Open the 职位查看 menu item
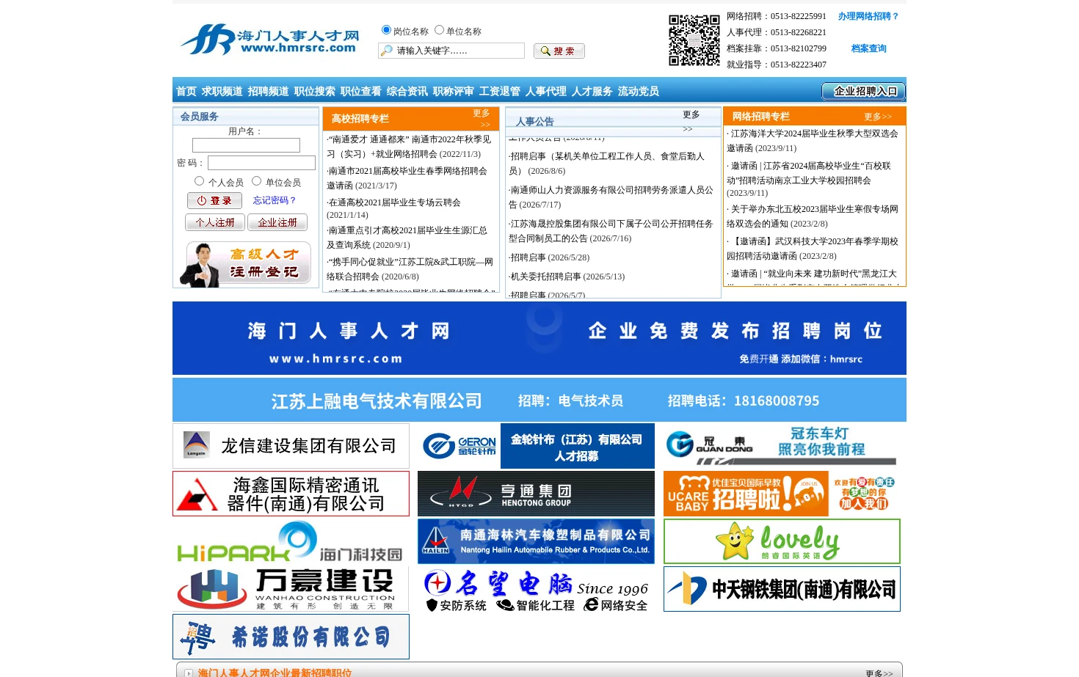This screenshot has height=677, width=1079. (x=361, y=91)
